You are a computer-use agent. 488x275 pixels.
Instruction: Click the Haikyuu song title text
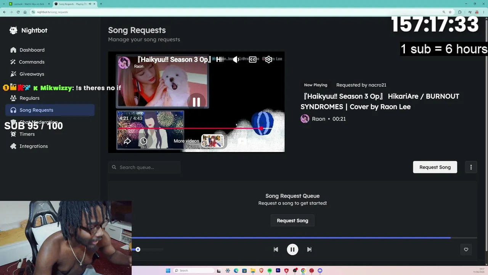380,102
